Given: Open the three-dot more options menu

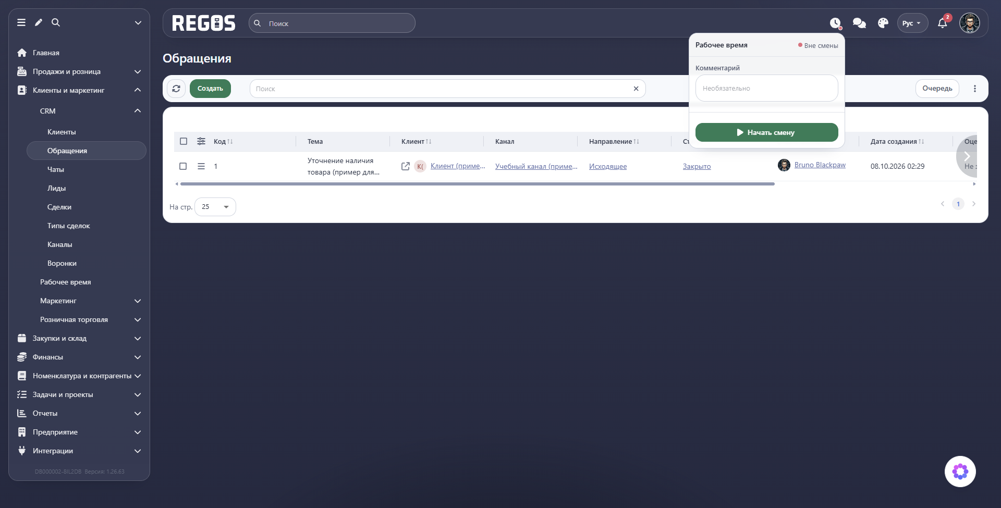Looking at the screenshot, I should tap(975, 89).
